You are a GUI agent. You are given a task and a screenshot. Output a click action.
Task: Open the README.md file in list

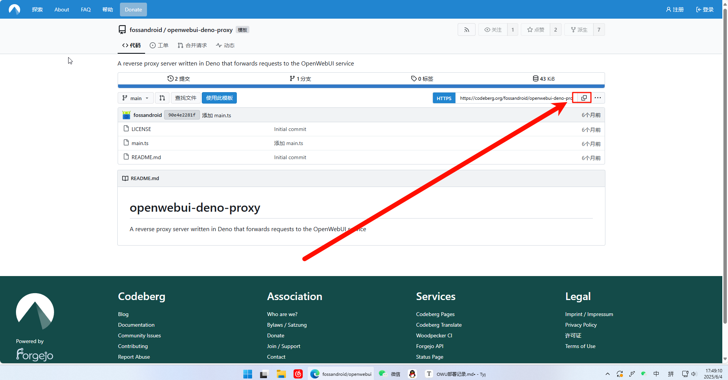point(146,157)
